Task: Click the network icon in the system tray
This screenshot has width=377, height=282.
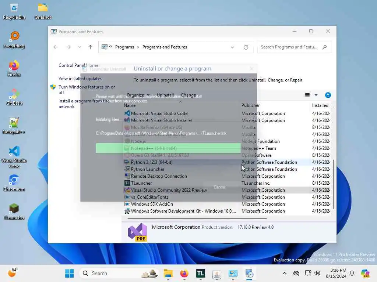Action: [308, 273]
